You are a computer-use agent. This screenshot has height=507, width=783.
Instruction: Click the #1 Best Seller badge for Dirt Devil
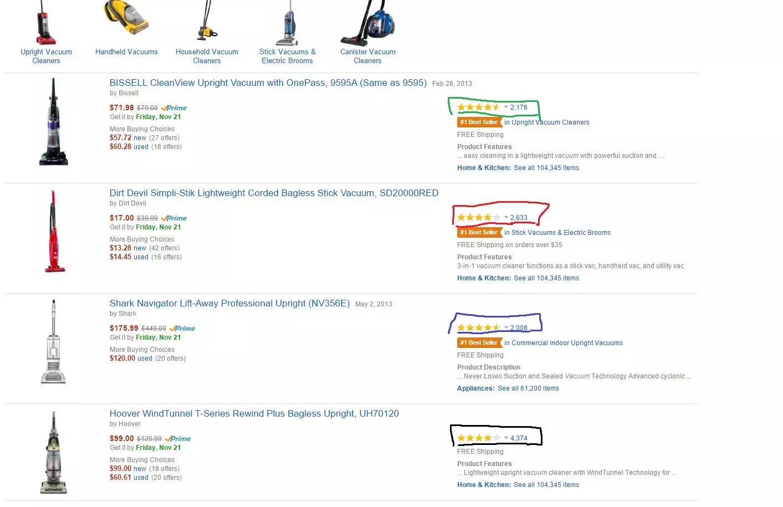click(x=479, y=233)
